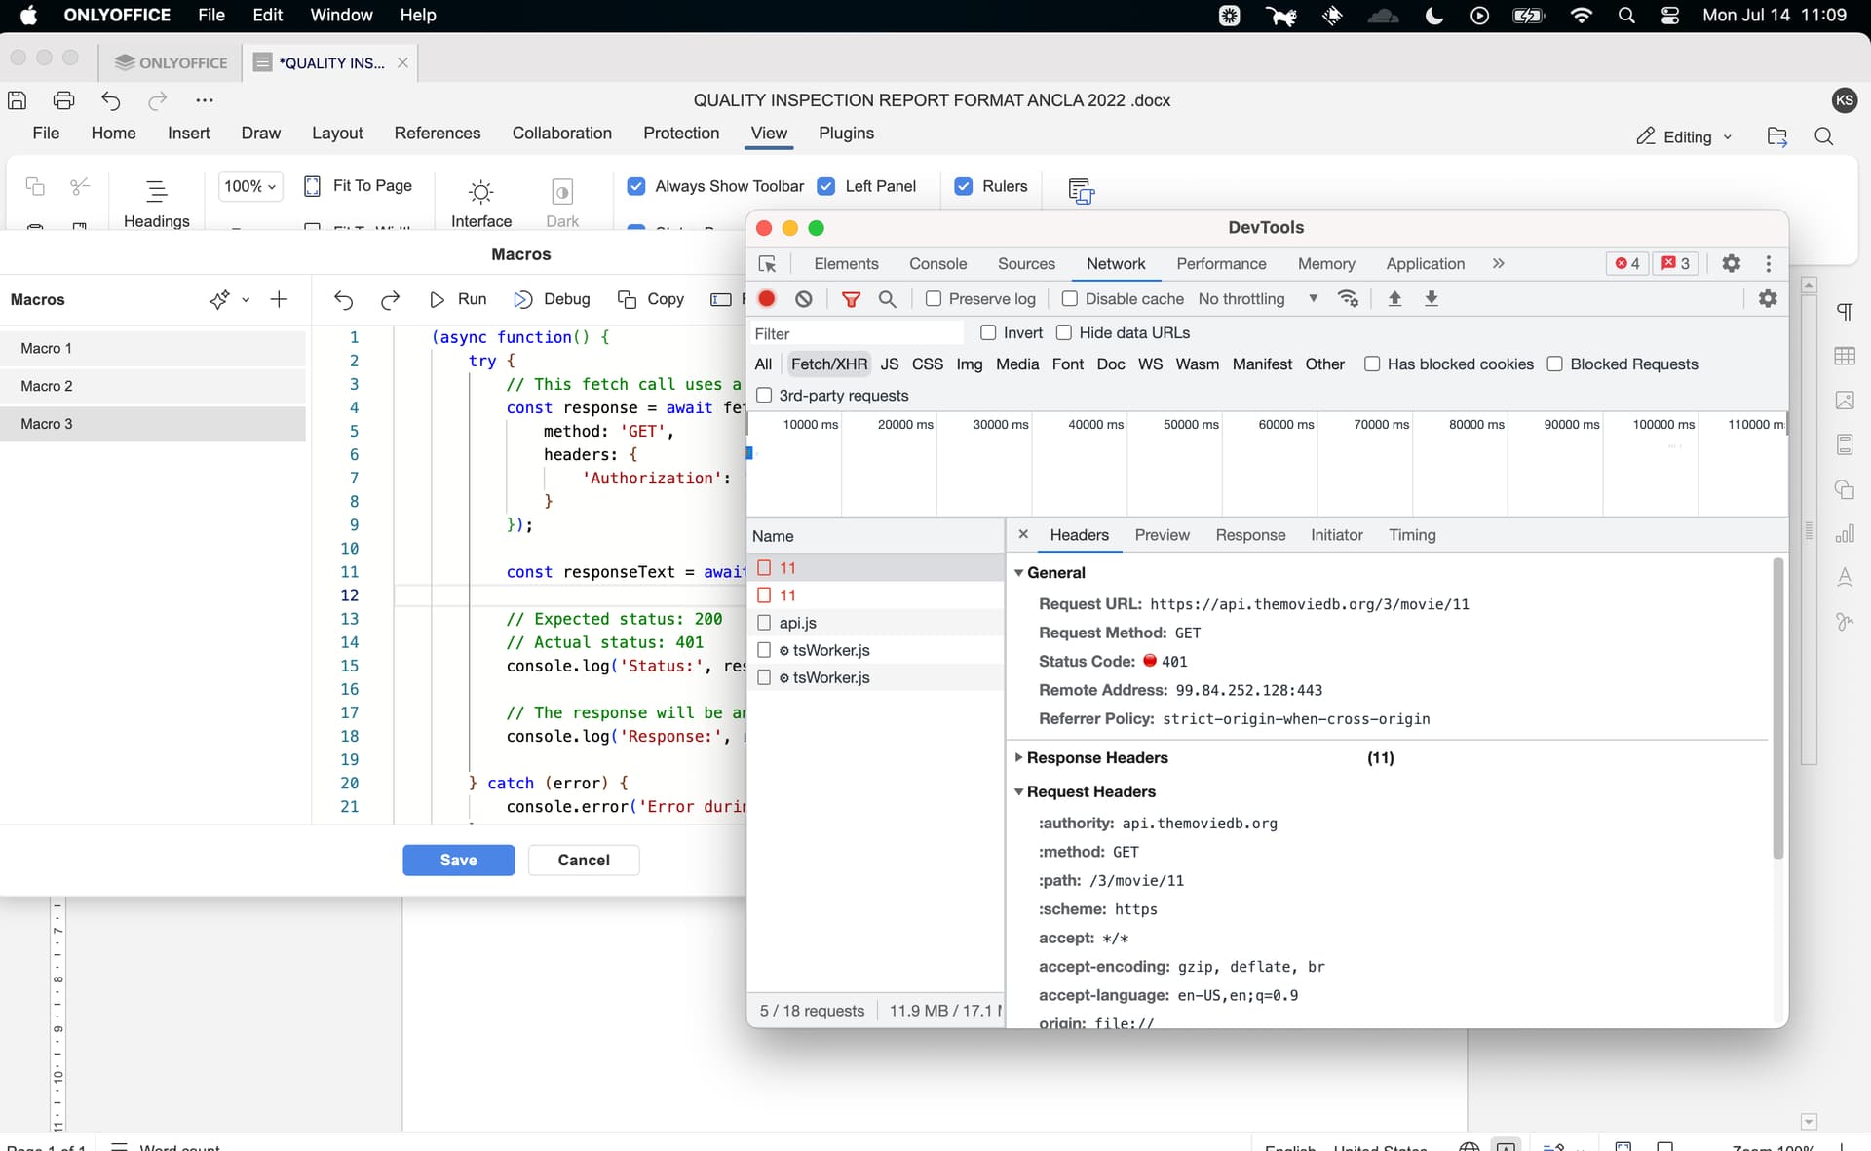Image resolution: width=1871 pixels, height=1151 pixels.
Task: Copy the macro code
Action: [x=651, y=299]
